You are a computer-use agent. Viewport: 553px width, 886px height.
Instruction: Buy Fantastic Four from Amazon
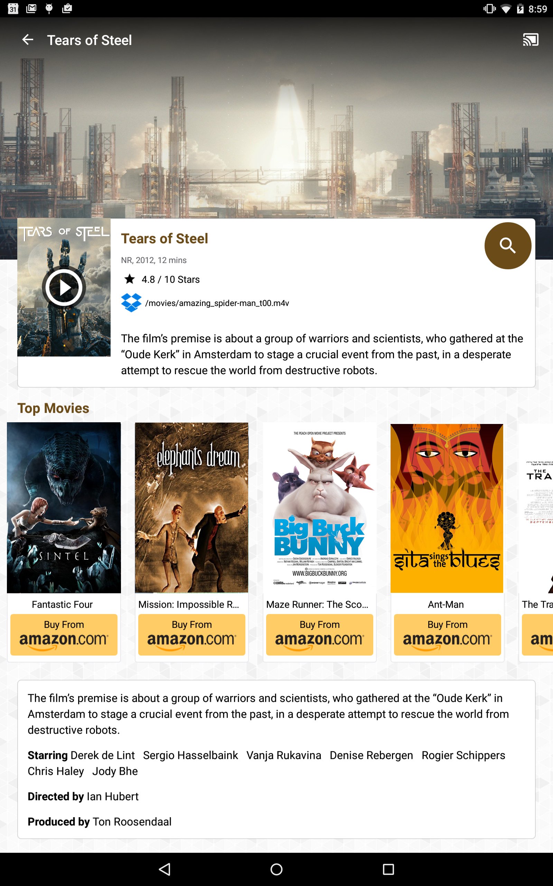pos(64,634)
